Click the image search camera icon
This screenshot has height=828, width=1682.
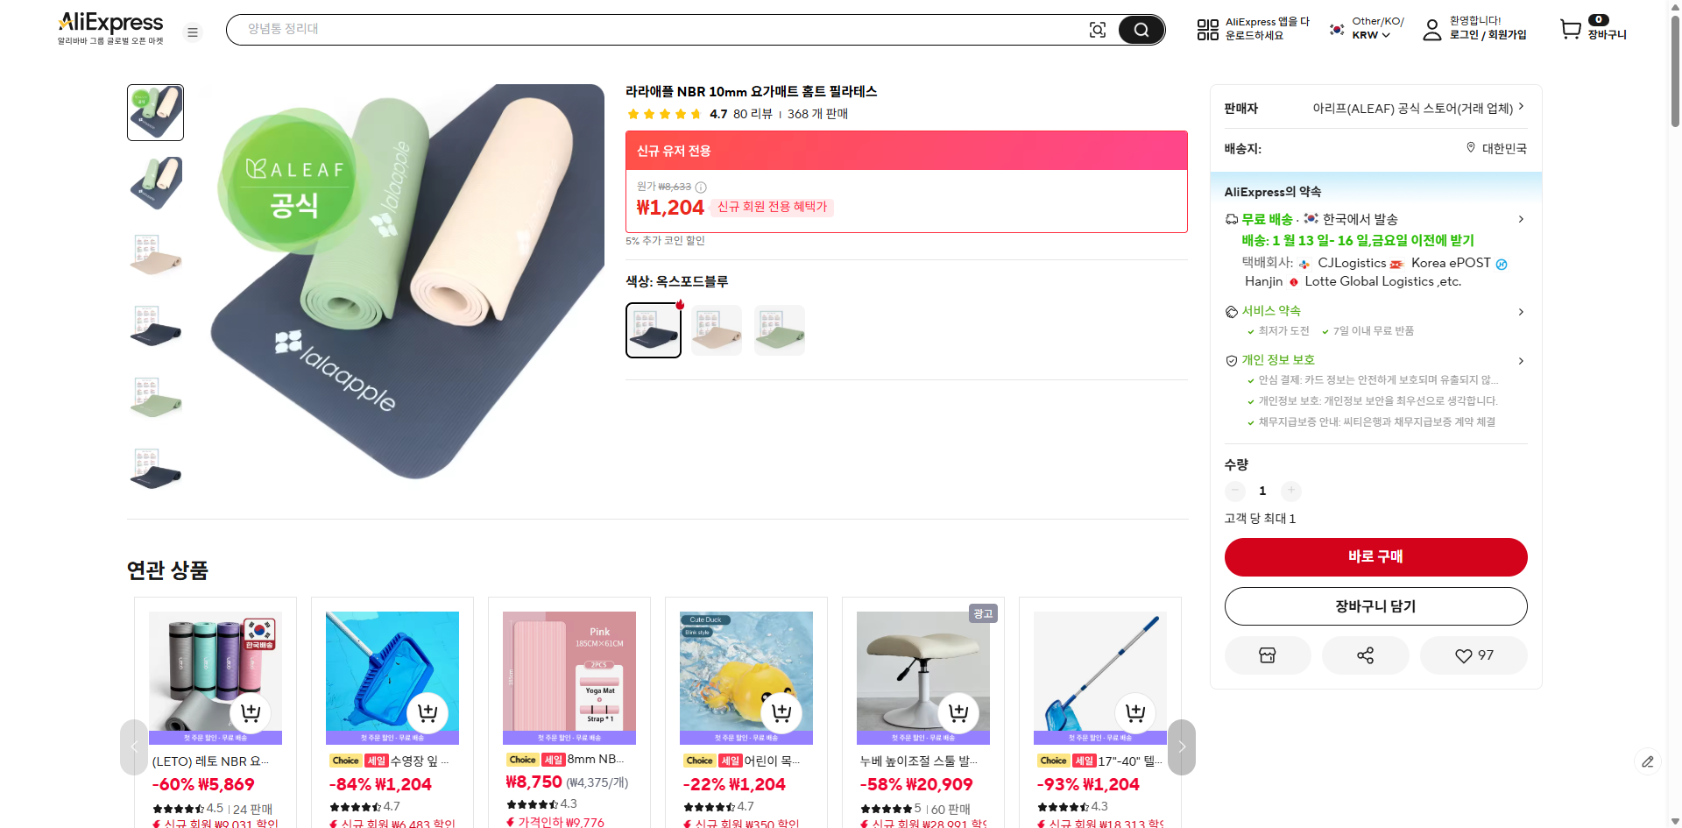1097,30
